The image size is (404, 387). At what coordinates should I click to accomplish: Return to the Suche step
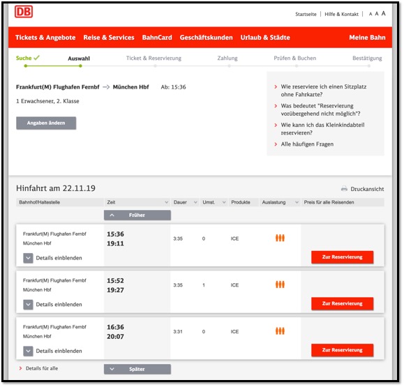click(x=24, y=58)
